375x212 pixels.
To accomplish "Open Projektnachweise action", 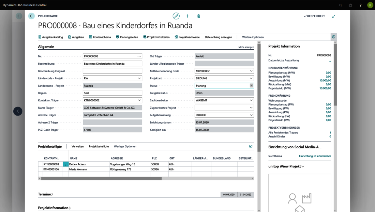I will click(x=187, y=37).
